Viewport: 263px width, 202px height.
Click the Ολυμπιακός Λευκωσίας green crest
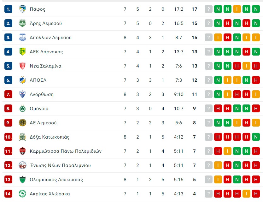click(22, 180)
